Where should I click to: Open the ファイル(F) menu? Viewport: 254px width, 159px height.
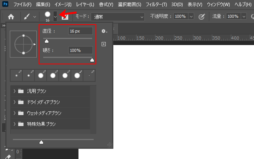[22, 5]
